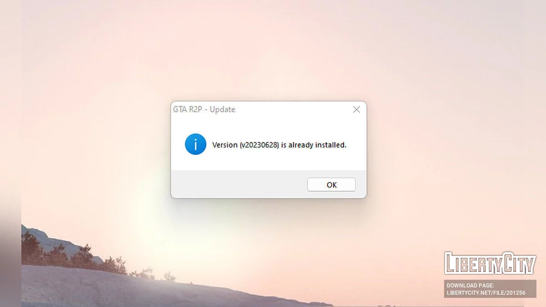Click the 'DOWNLOAD PAGE:' label
This screenshot has height=307, width=546.
click(470, 286)
